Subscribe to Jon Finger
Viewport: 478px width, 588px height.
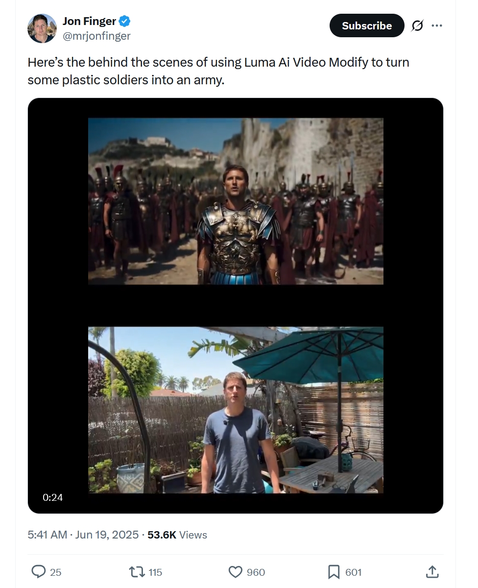point(367,25)
